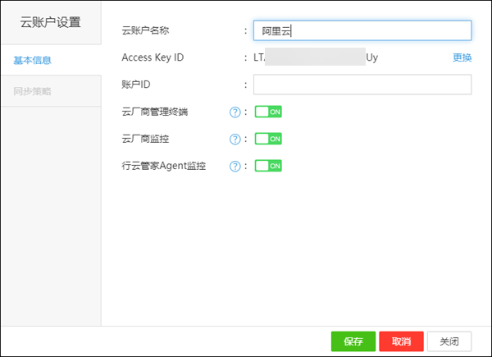Click help icon beside 云厂商监控

point(235,139)
